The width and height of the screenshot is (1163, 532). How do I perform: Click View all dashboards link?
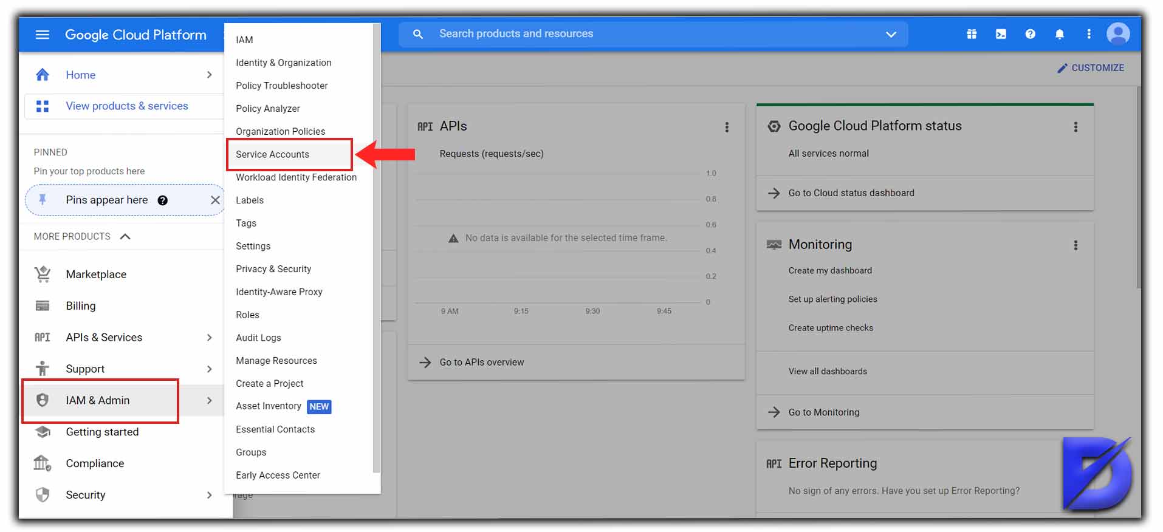tap(828, 372)
